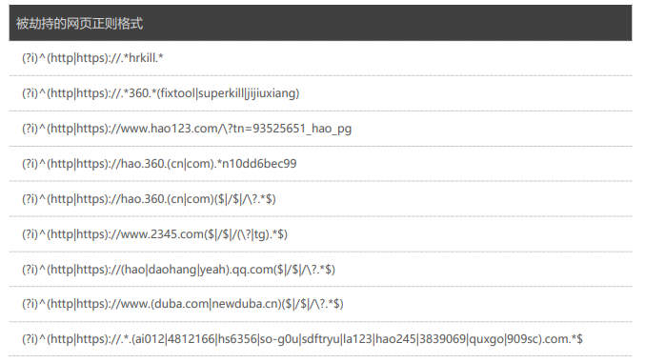
Task: Click the duba.com|newduba.cn regex row
Action: point(320,304)
